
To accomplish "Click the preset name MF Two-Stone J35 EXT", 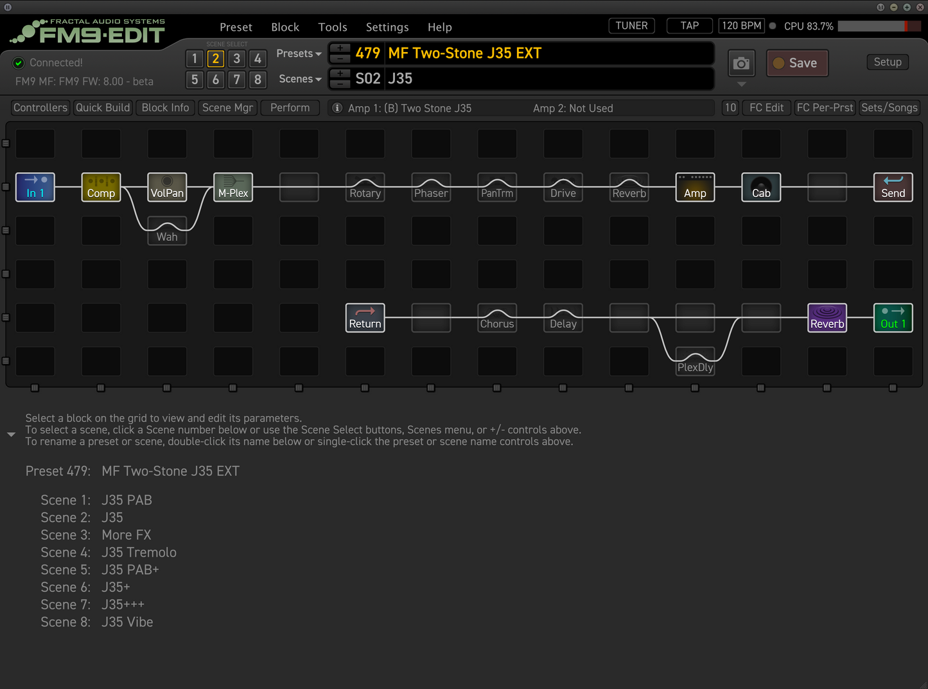I will [464, 53].
